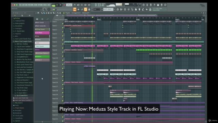The height and width of the screenshot is (123, 218).
Task: Open the audio editor scissors icon
Action: pyautogui.click(x=147, y=5)
